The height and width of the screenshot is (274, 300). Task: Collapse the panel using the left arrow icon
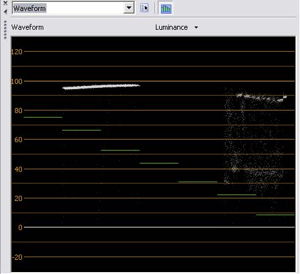tap(5, 12)
